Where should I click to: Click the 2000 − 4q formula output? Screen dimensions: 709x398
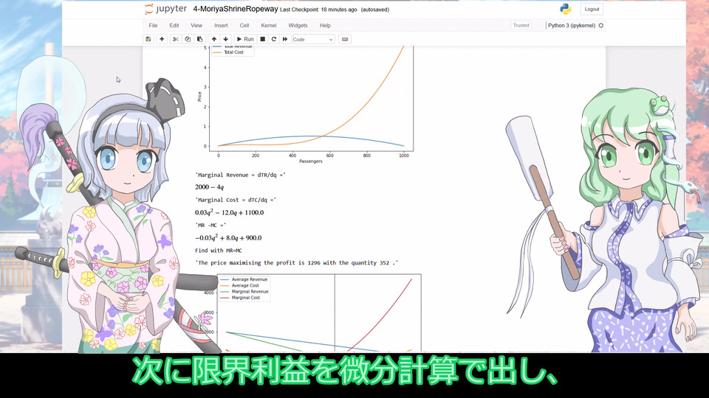click(209, 186)
